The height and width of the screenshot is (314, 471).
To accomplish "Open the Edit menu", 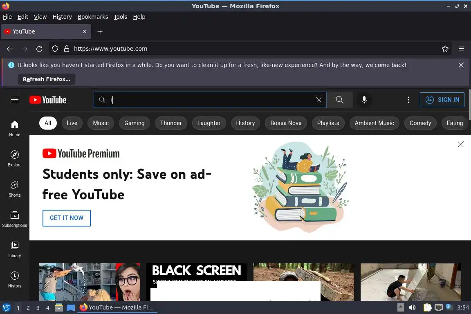I will pos(23,17).
